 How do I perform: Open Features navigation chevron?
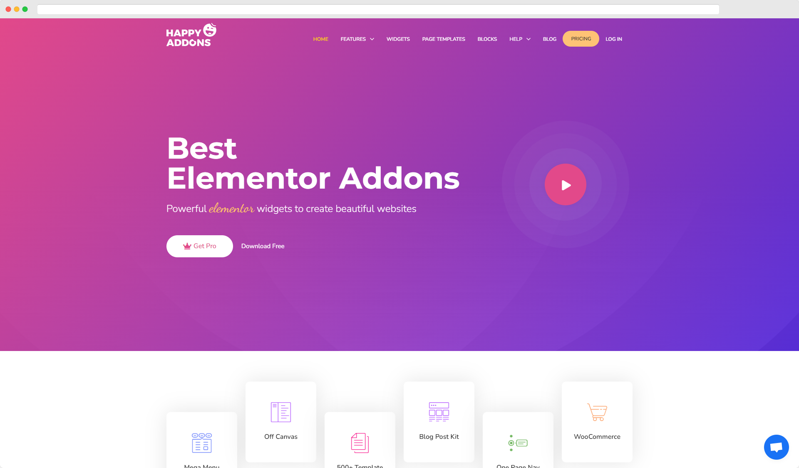(x=373, y=39)
